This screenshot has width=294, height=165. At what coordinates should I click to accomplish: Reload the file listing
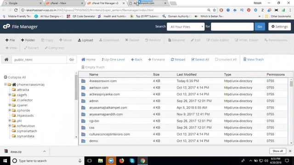[x=178, y=60]
